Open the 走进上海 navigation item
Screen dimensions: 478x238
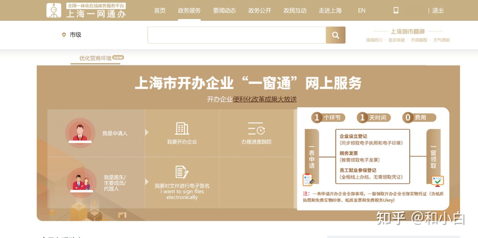(x=330, y=11)
